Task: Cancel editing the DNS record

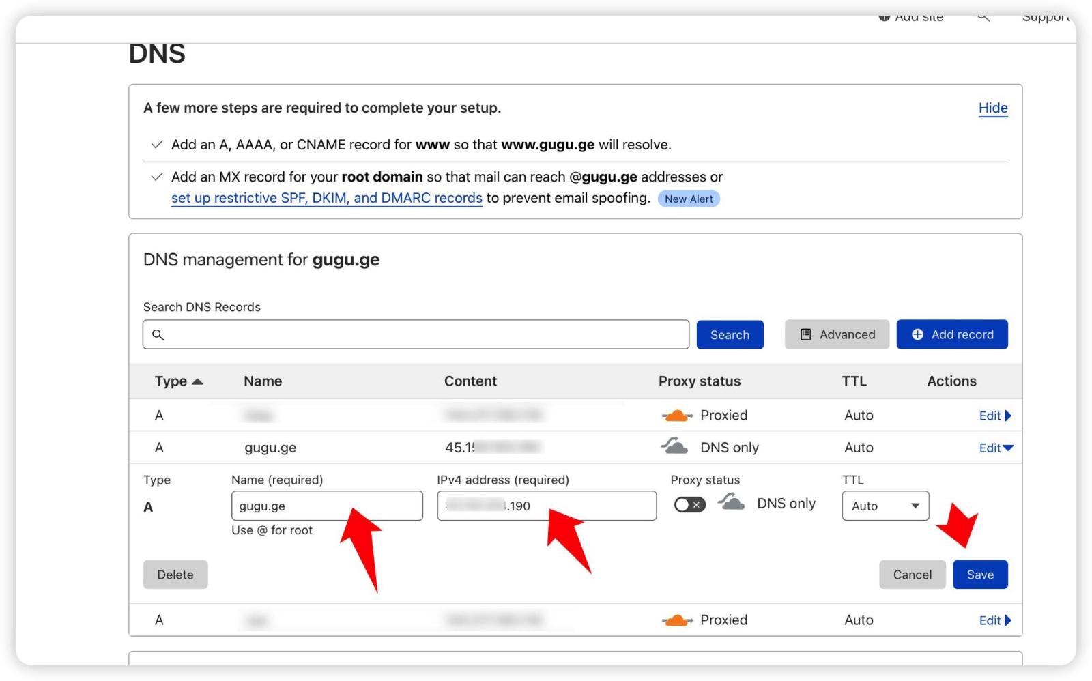Action: pos(912,575)
